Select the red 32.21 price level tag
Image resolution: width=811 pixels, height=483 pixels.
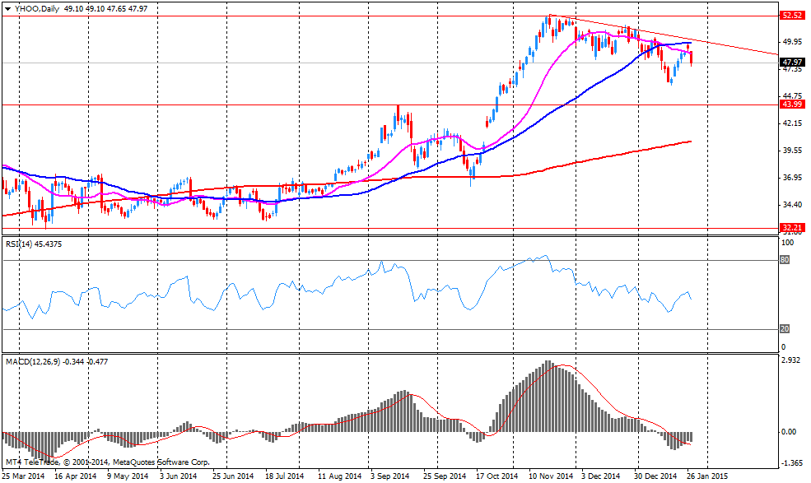click(792, 228)
